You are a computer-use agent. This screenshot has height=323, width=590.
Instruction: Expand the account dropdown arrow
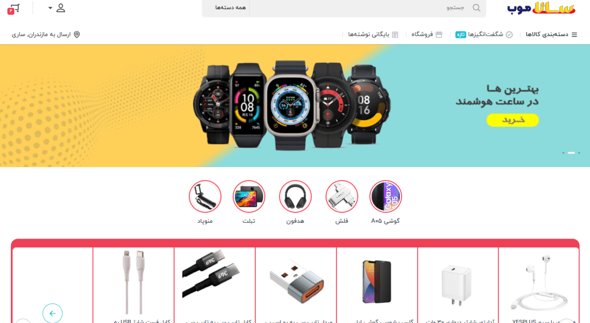[x=50, y=8]
